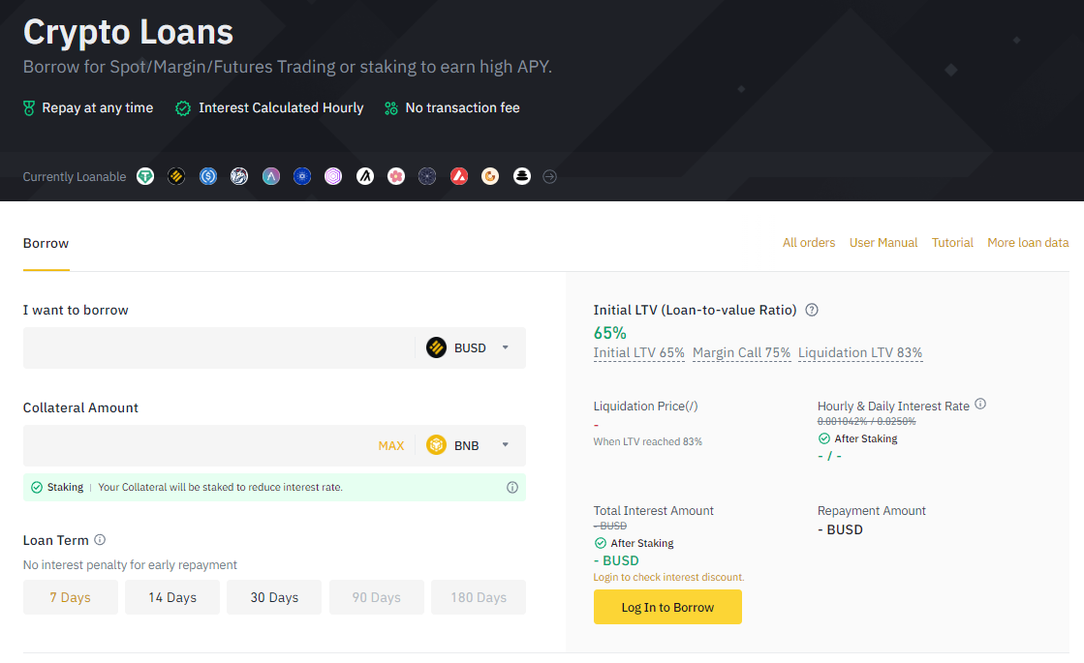The image size is (1084, 663).
Task: Toggle the Staking checkmark in green banner
Action: pos(37,487)
